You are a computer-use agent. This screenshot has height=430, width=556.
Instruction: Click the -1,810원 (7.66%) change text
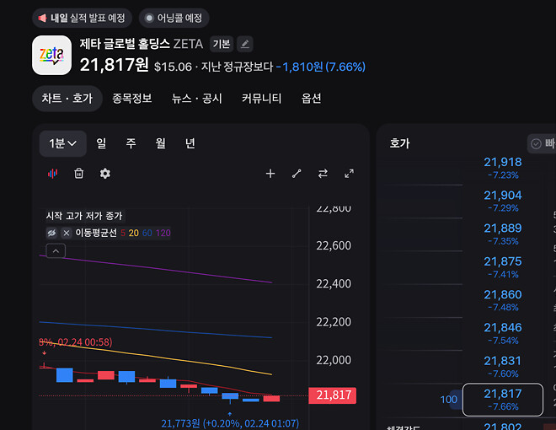(x=321, y=67)
